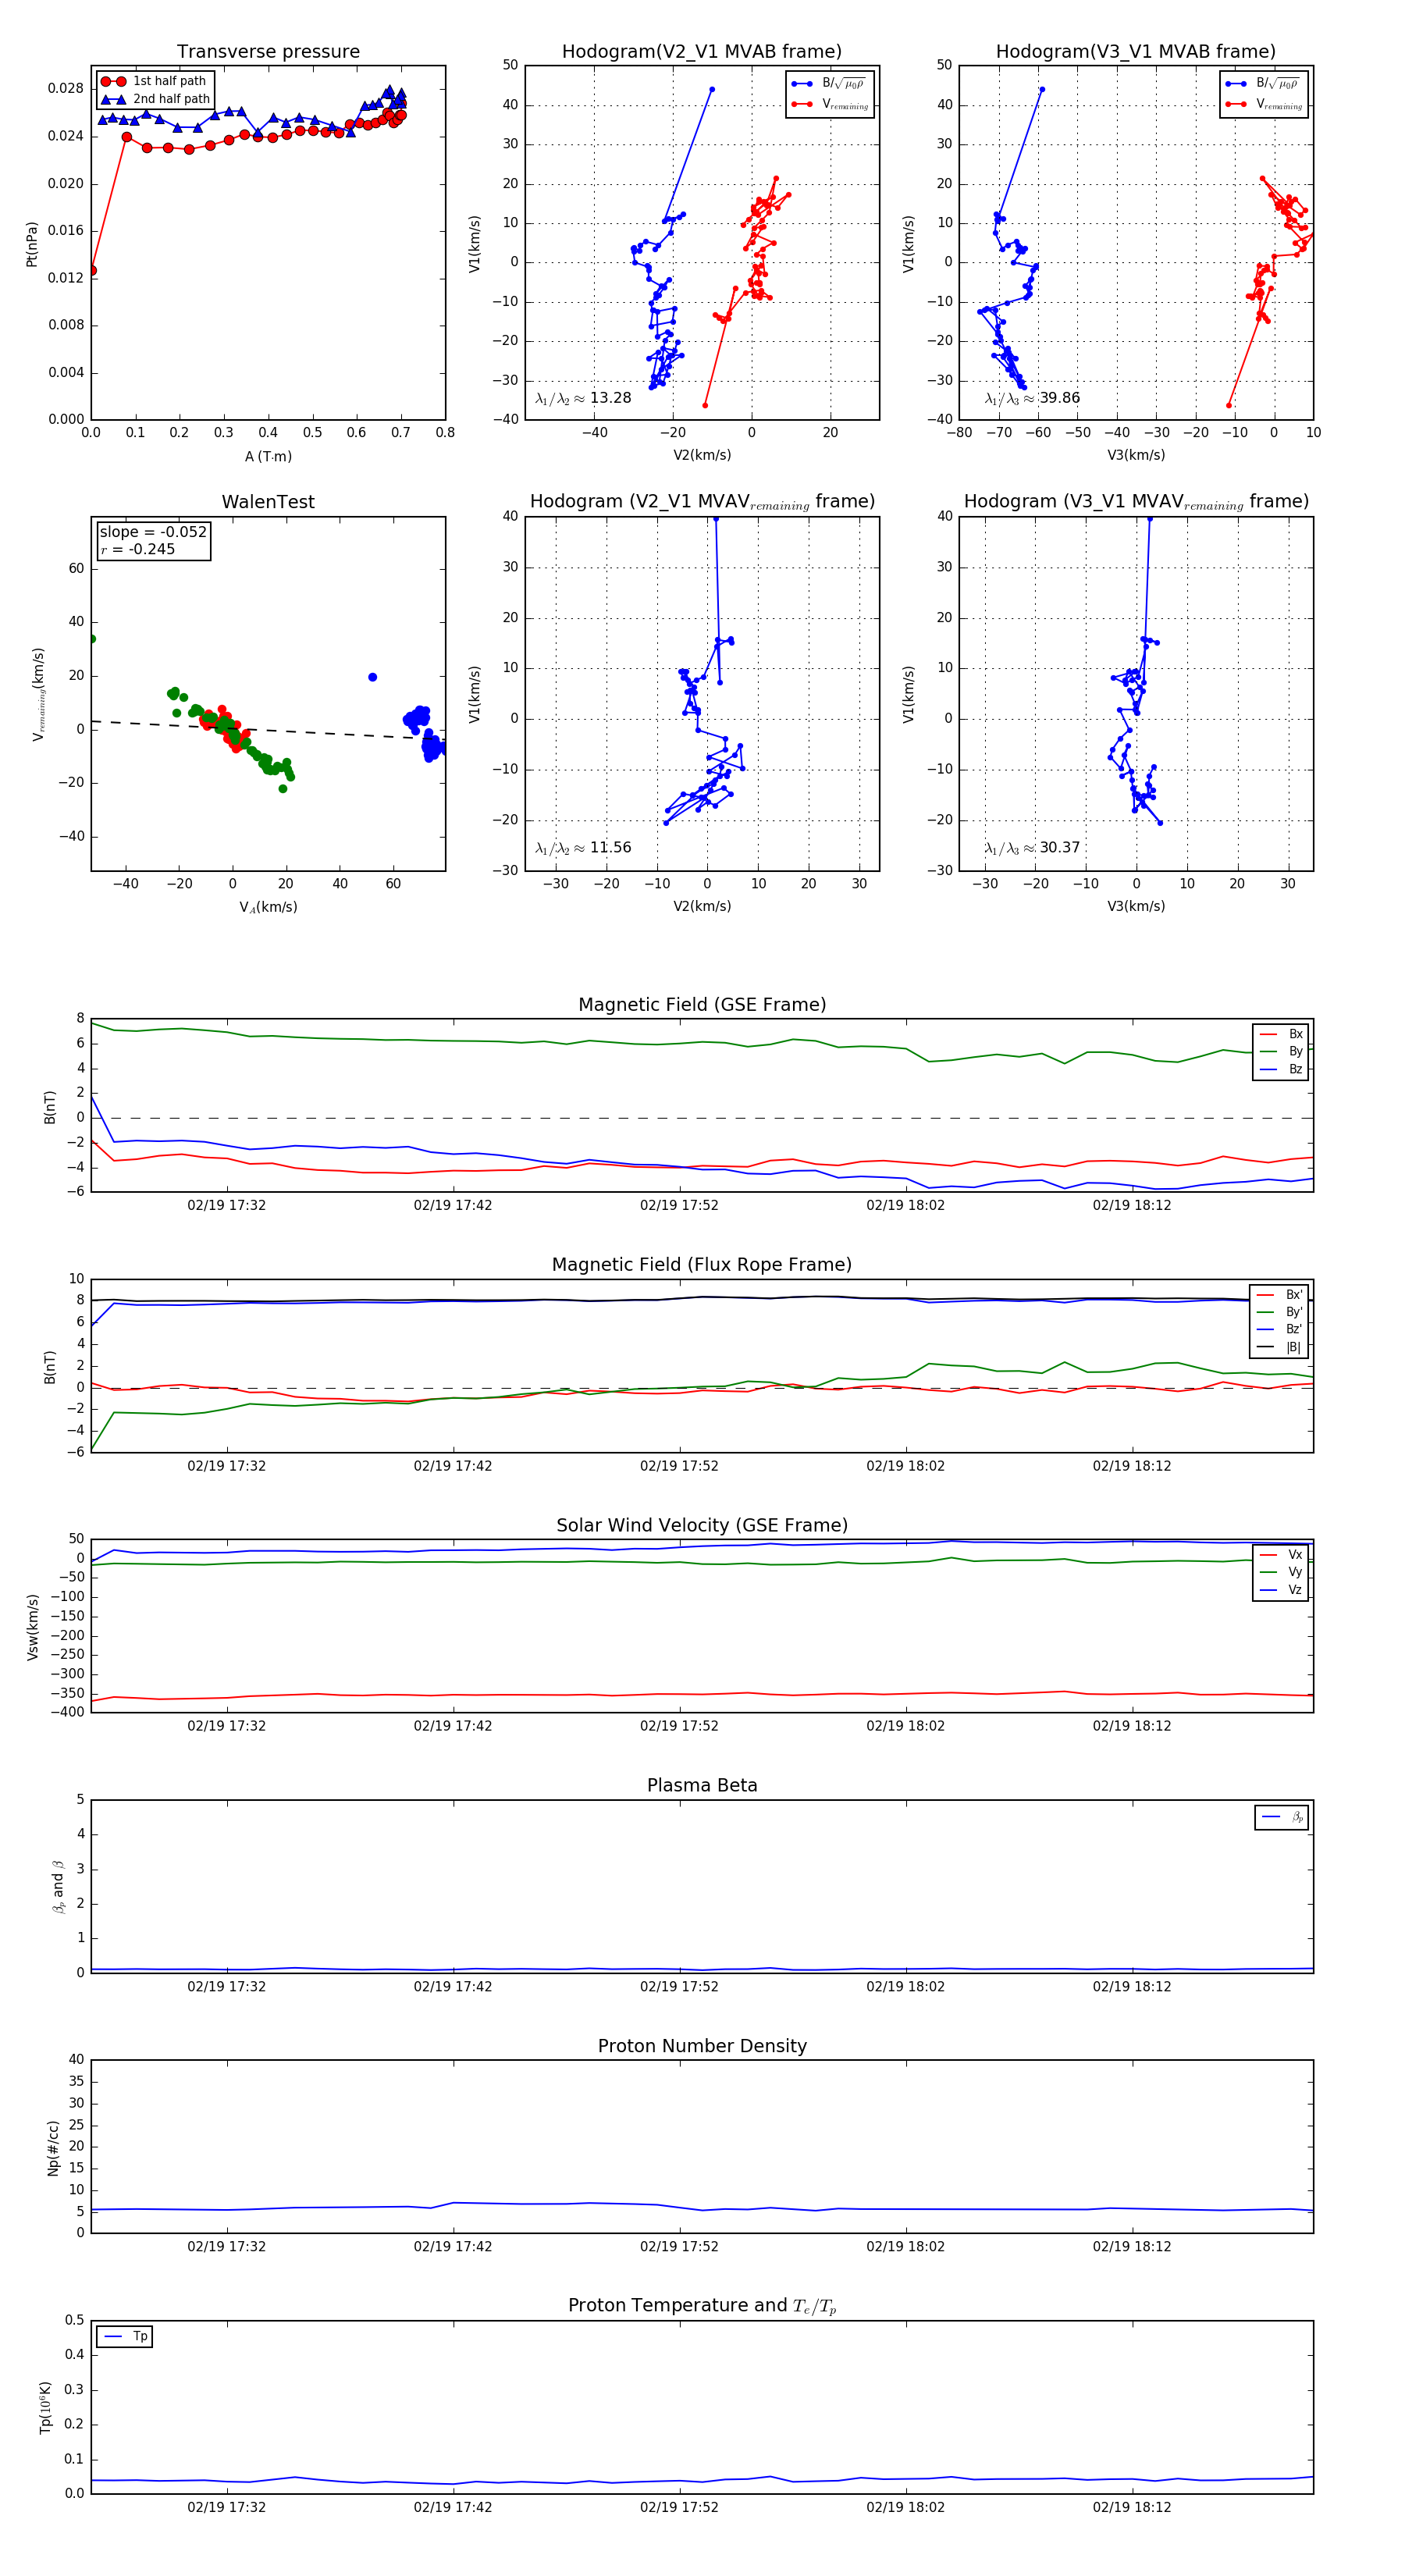Click the λ1/λ2 ≈ 13.28 annotation
The width and height of the screenshot is (1405, 2576).
click(x=583, y=398)
